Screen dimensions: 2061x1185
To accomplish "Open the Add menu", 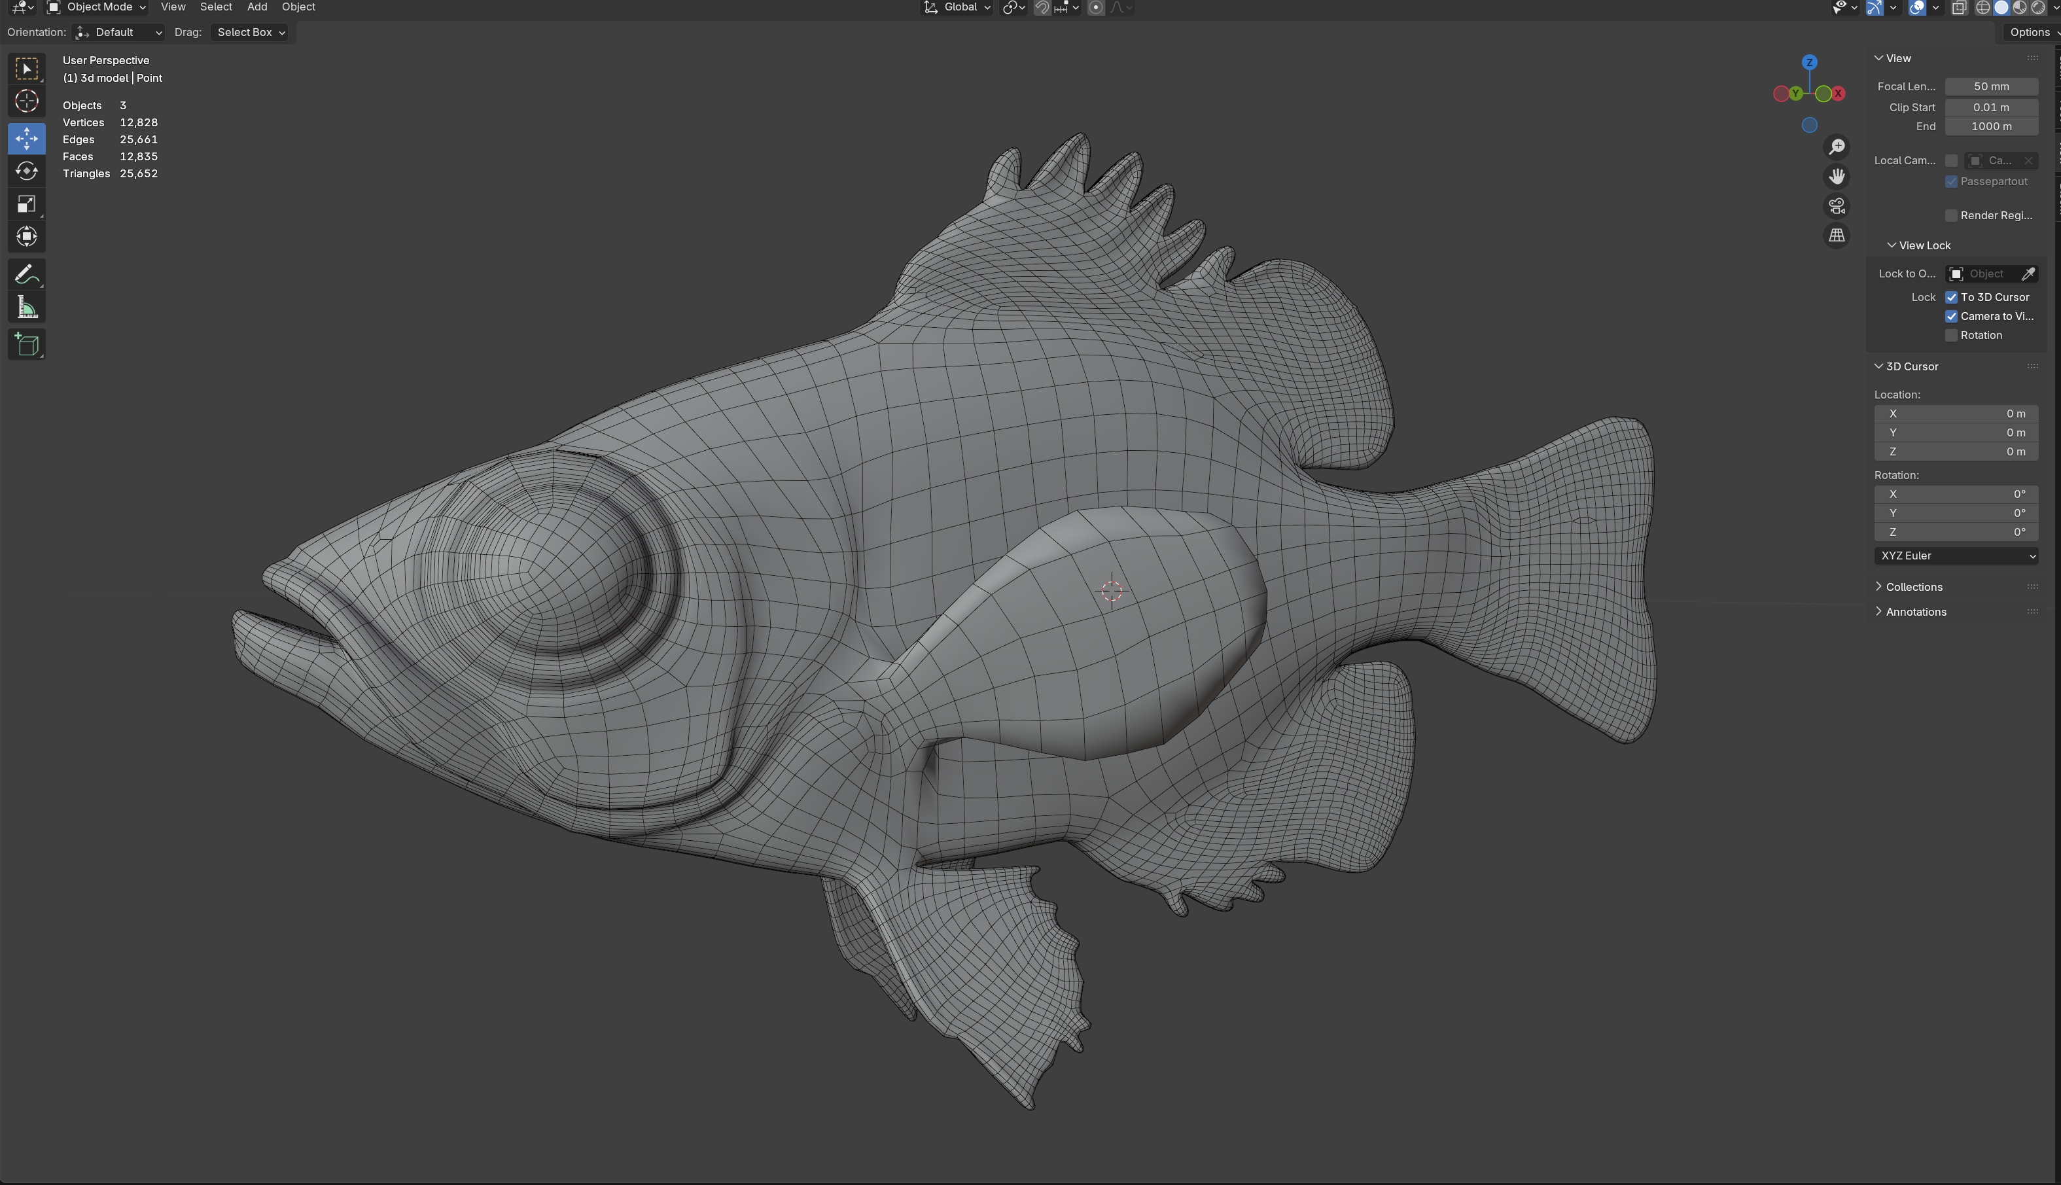I will [256, 7].
